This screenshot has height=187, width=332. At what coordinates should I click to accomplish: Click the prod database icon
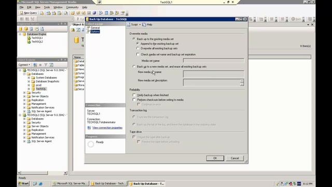point(33,85)
